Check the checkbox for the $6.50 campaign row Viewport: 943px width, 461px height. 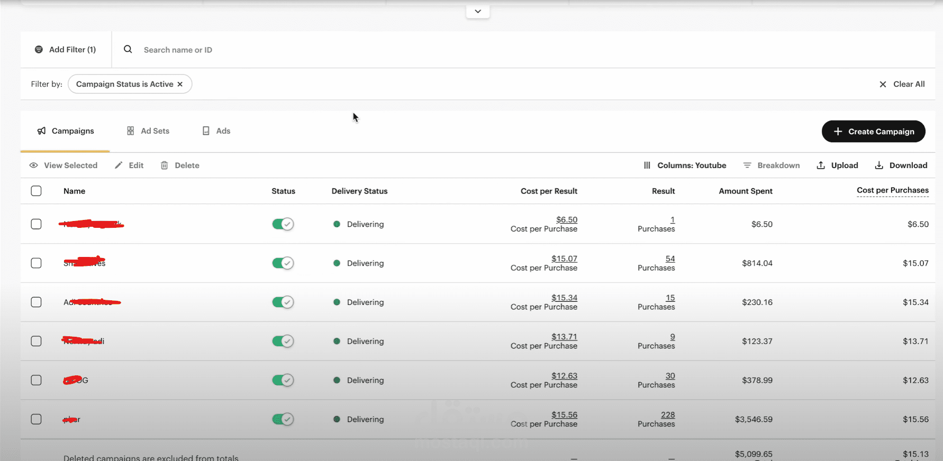tap(36, 224)
